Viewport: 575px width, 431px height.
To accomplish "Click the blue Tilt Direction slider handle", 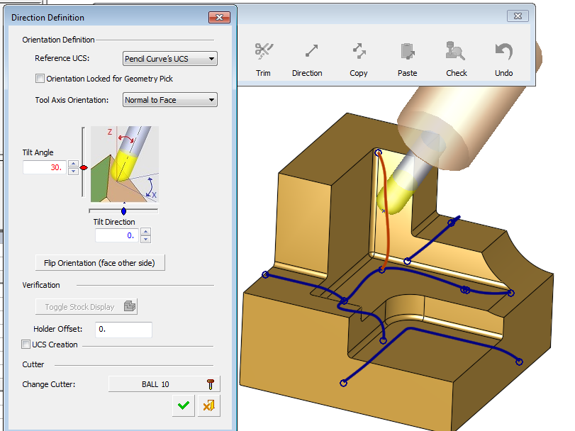I will (124, 211).
